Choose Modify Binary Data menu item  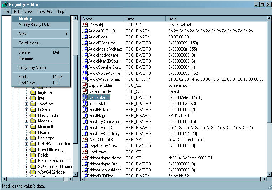41,25
